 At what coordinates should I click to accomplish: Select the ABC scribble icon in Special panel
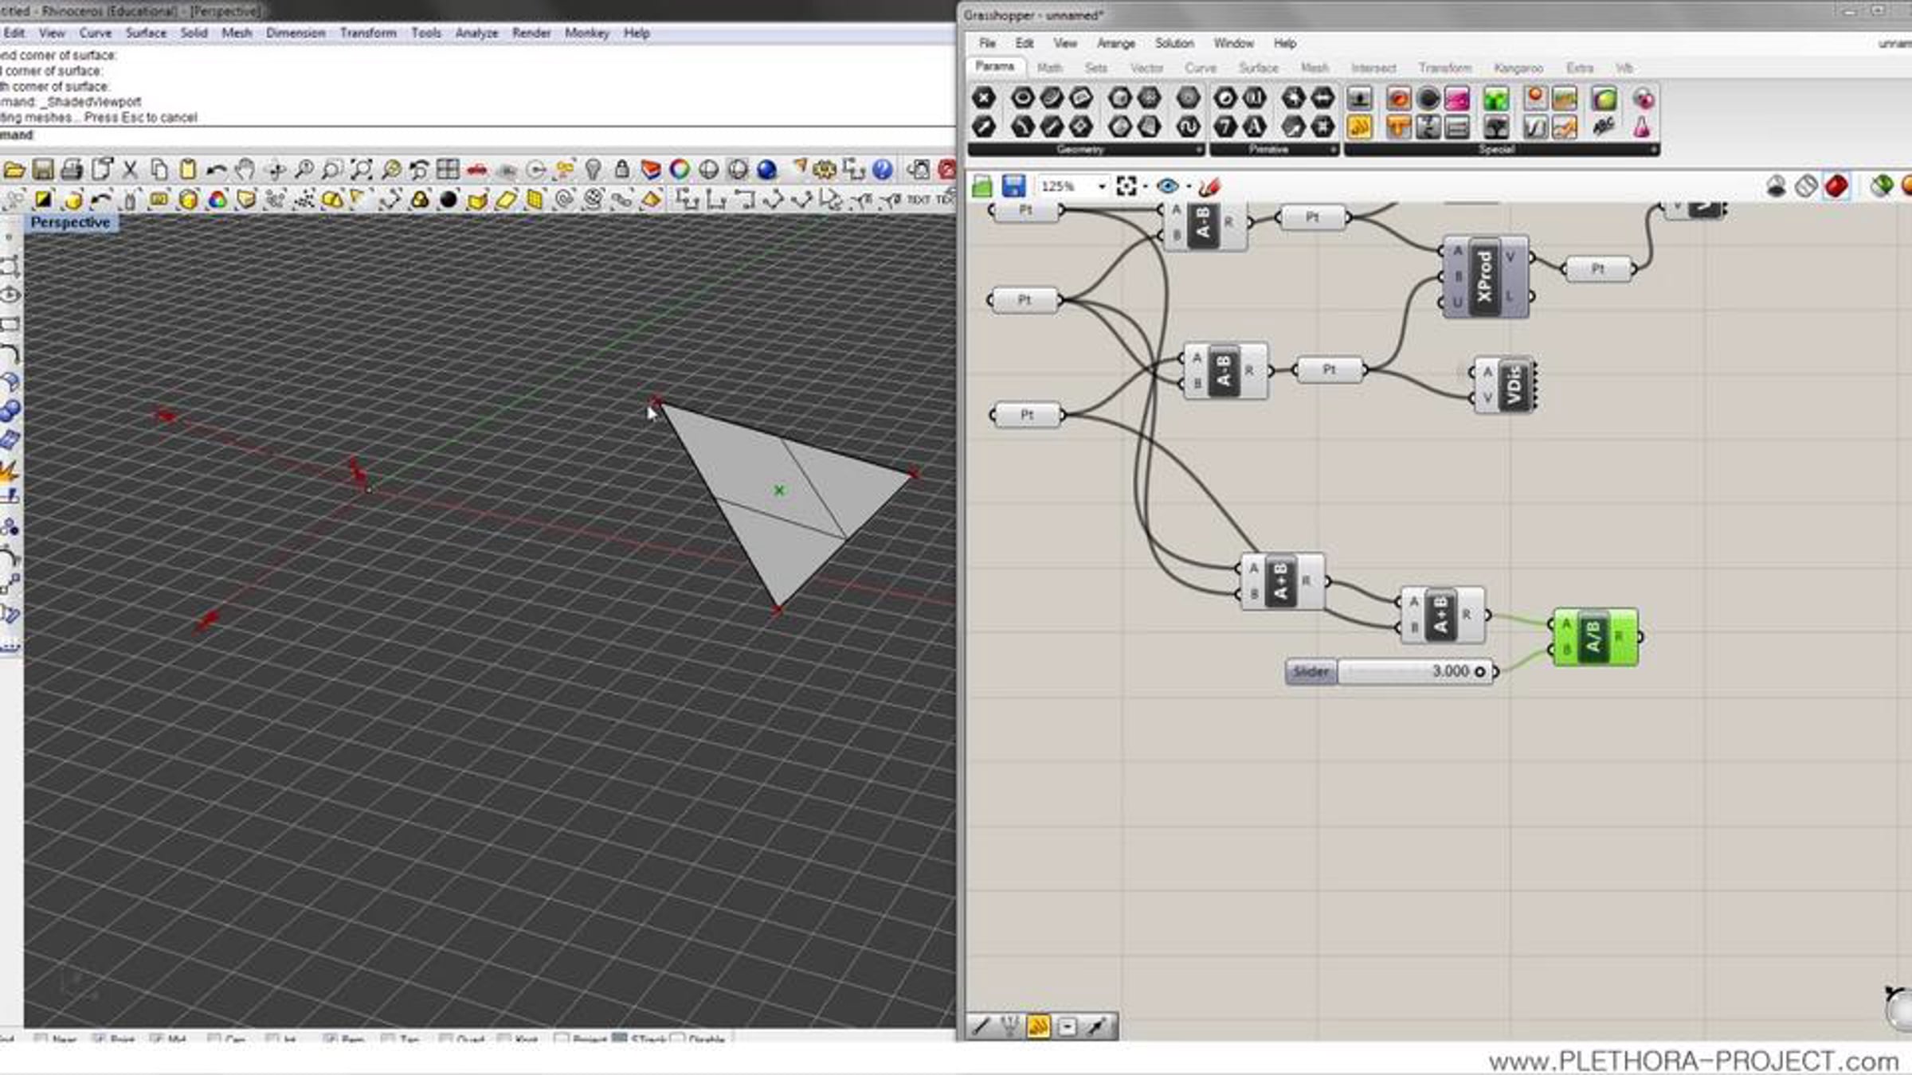click(1604, 127)
